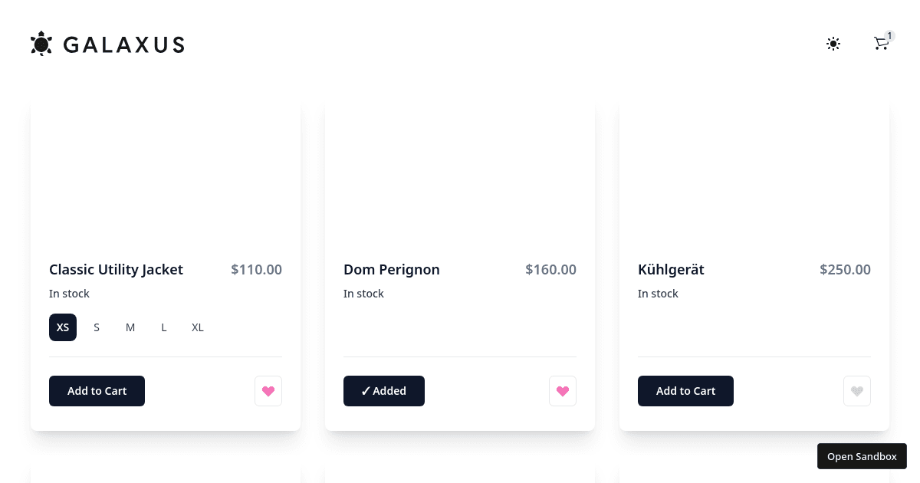Screen dimensions: 920x483
Task: View the Kühlgerät product image
Action: pos(754,172)
